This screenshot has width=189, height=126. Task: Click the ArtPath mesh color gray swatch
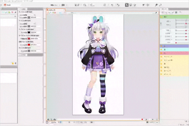(29, 26)
